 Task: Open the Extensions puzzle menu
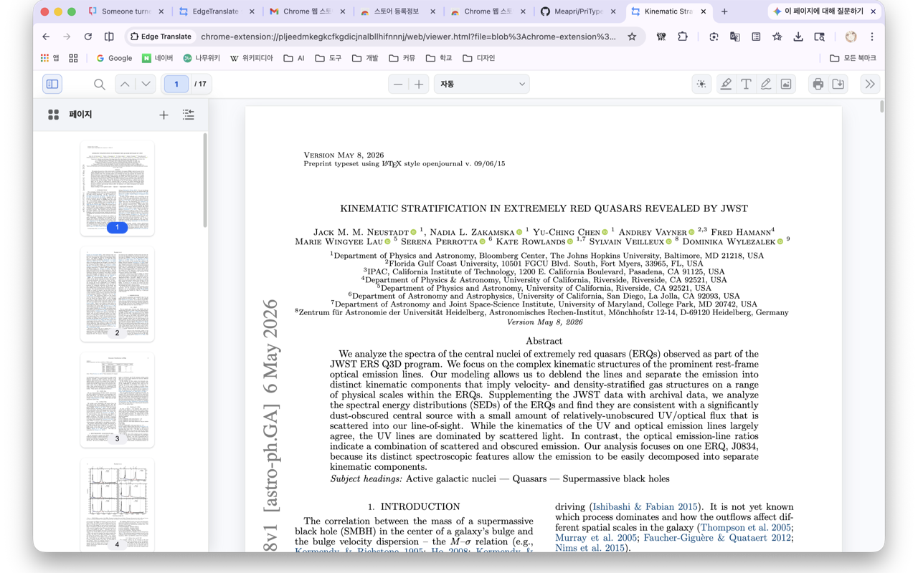[x=683, y=37]
